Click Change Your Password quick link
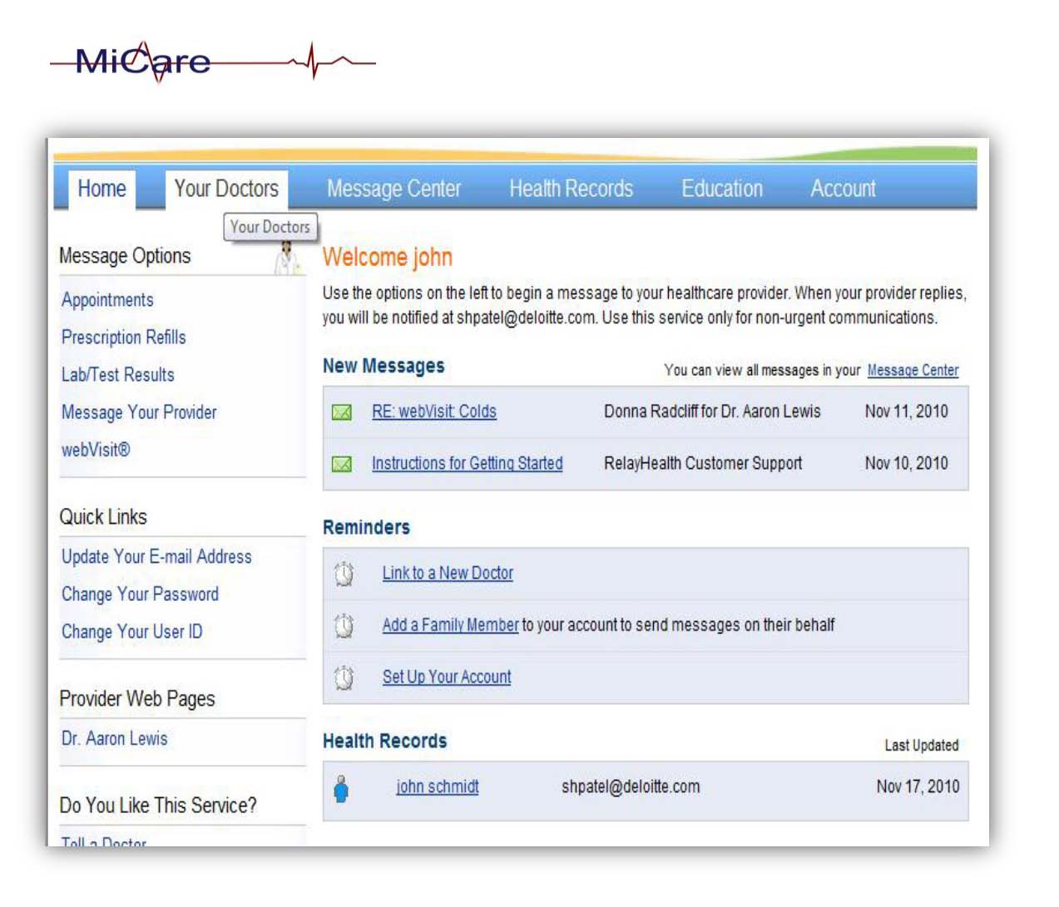The height and width of the screenshot is (907, 1059). [x=140, y=594]
